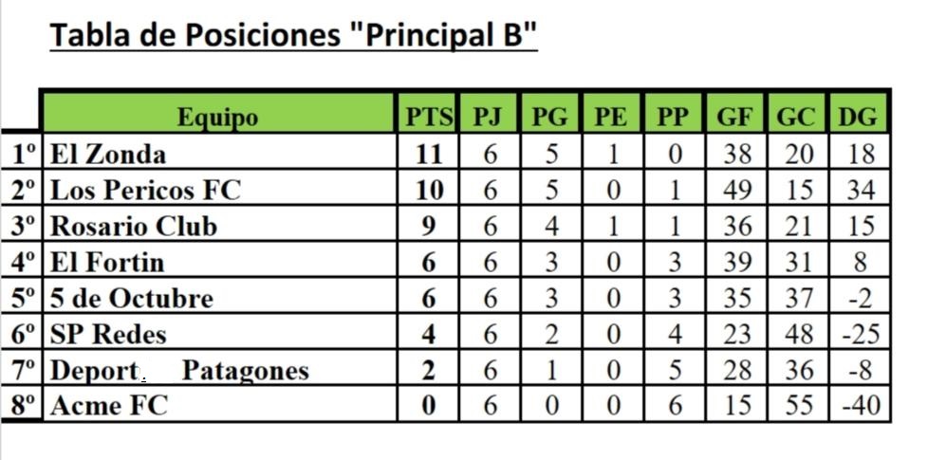Select the Acme FC team cell

[108, 406]
